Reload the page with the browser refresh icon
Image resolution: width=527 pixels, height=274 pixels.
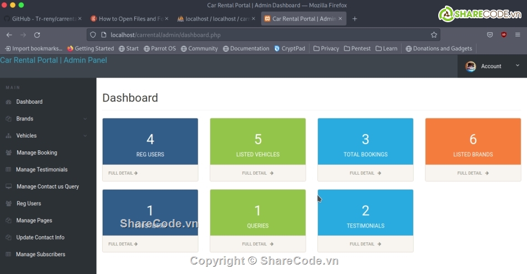tap(37, 34)
